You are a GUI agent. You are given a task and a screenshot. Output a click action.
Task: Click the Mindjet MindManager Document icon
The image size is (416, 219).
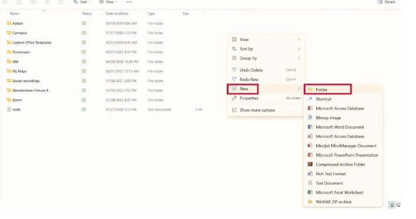click(310, 146)
